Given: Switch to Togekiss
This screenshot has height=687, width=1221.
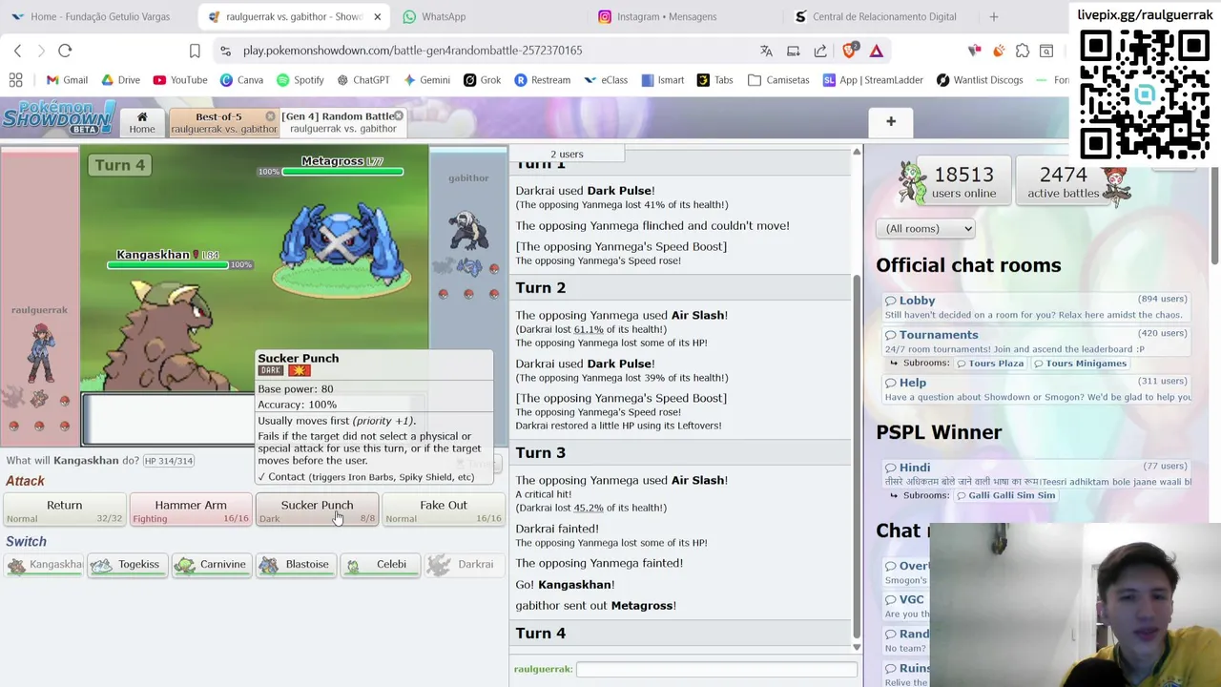Looking at the screenshot, I should pyautogui.click(x=127, y=565).
